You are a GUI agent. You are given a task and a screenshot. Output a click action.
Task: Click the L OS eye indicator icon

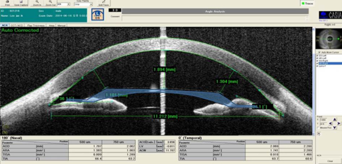97,15
